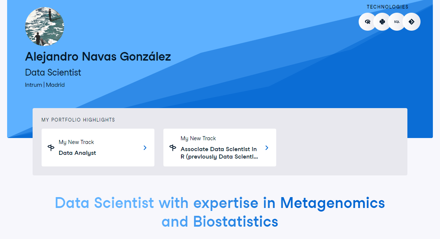This screenshot has width=440, height=239.
Task: Open Data Analyst track via its chevron arrow
Action: tap(145, 148)
